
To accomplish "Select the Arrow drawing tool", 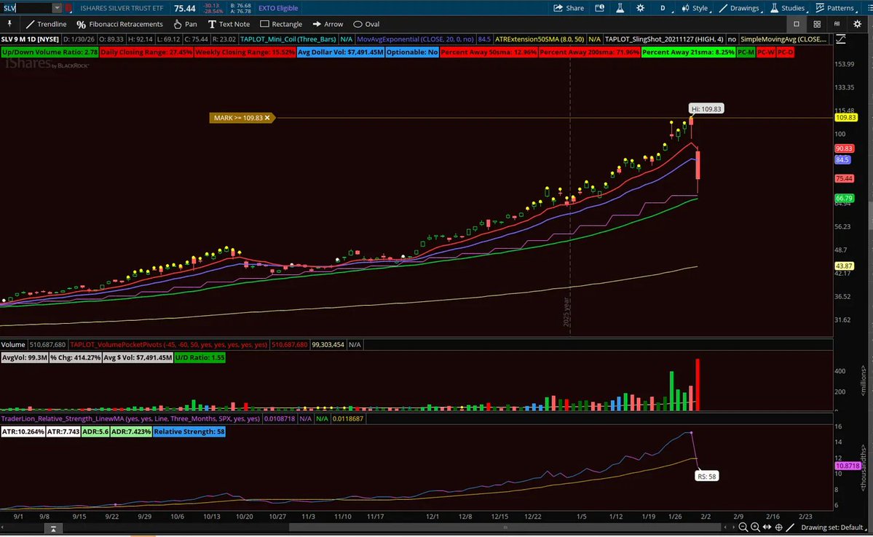I will [328, 24].
